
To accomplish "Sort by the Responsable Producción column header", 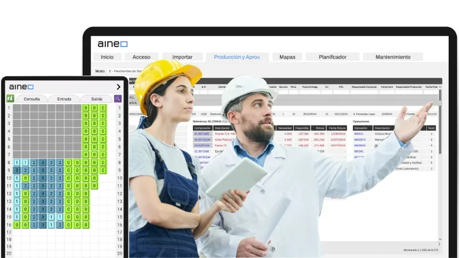I will 409,87.
